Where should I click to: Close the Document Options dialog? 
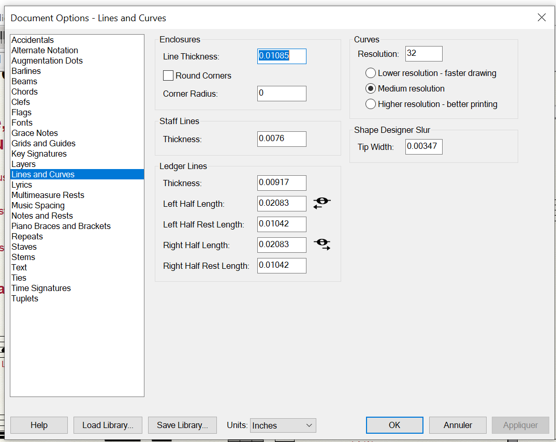pos(542,18)
